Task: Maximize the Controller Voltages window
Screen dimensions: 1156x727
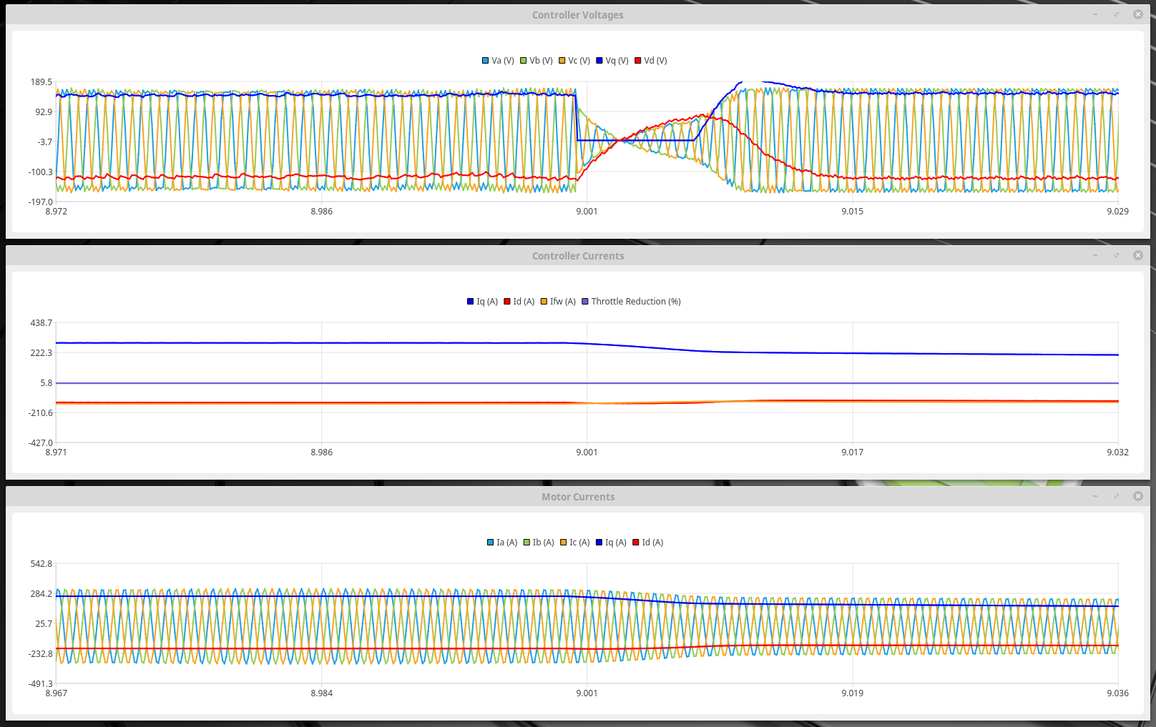Action: pos(1117,14)
